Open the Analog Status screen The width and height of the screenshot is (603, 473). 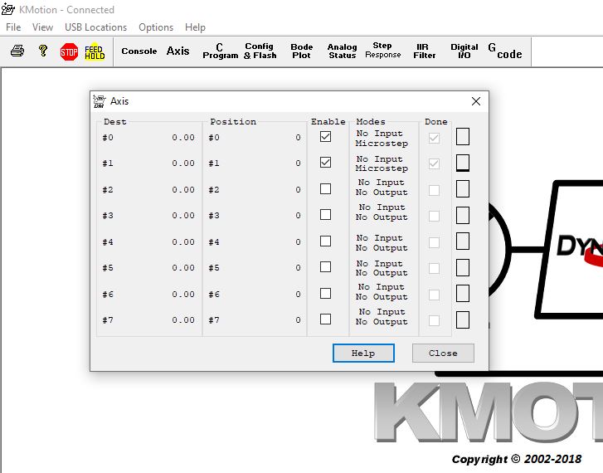342,51
